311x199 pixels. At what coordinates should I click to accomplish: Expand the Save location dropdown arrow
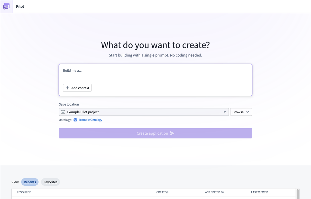(225, 112)
